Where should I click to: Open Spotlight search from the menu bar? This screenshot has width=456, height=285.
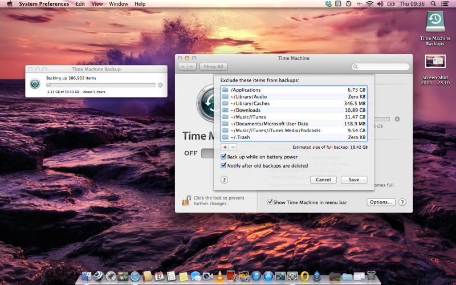pyautogui.click(x=433, y=4)
